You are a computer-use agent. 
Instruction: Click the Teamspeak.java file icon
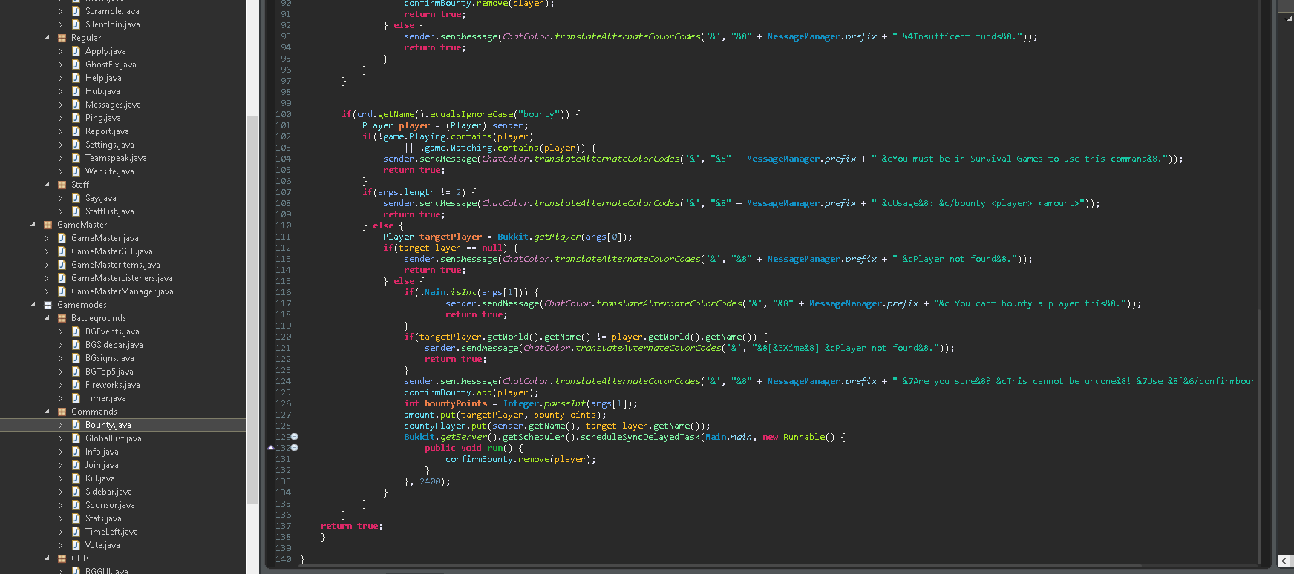(x=76, y=158)
